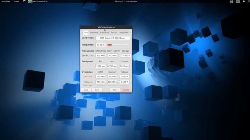Click the Low Level Voltage 0.950 V field
This screenshot has height=140, width=250.
124,77
